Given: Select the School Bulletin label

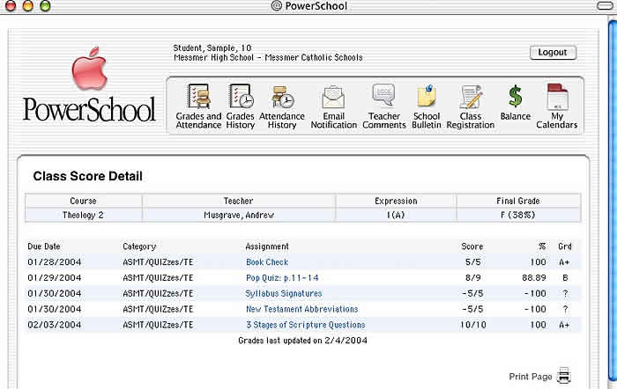Looking at the screenshot, I should click(x=427, y=121).
